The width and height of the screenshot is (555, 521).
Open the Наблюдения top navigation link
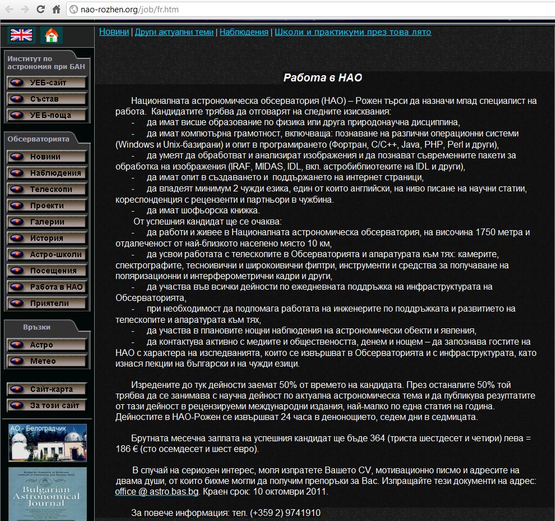tap(244, 32)
